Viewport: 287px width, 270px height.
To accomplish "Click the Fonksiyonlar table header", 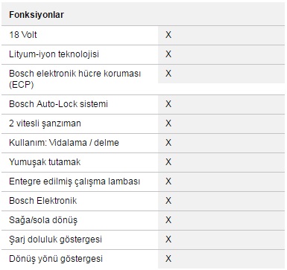I will click(37, 15).
